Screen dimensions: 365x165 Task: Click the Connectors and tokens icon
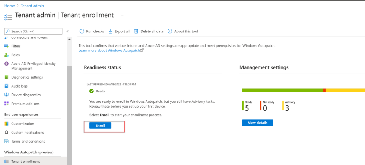pyautogui.click(x=7, y=38)
